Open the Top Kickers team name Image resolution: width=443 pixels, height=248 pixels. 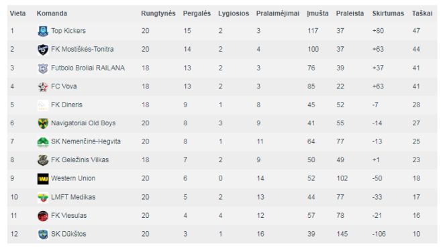[68, 31]
